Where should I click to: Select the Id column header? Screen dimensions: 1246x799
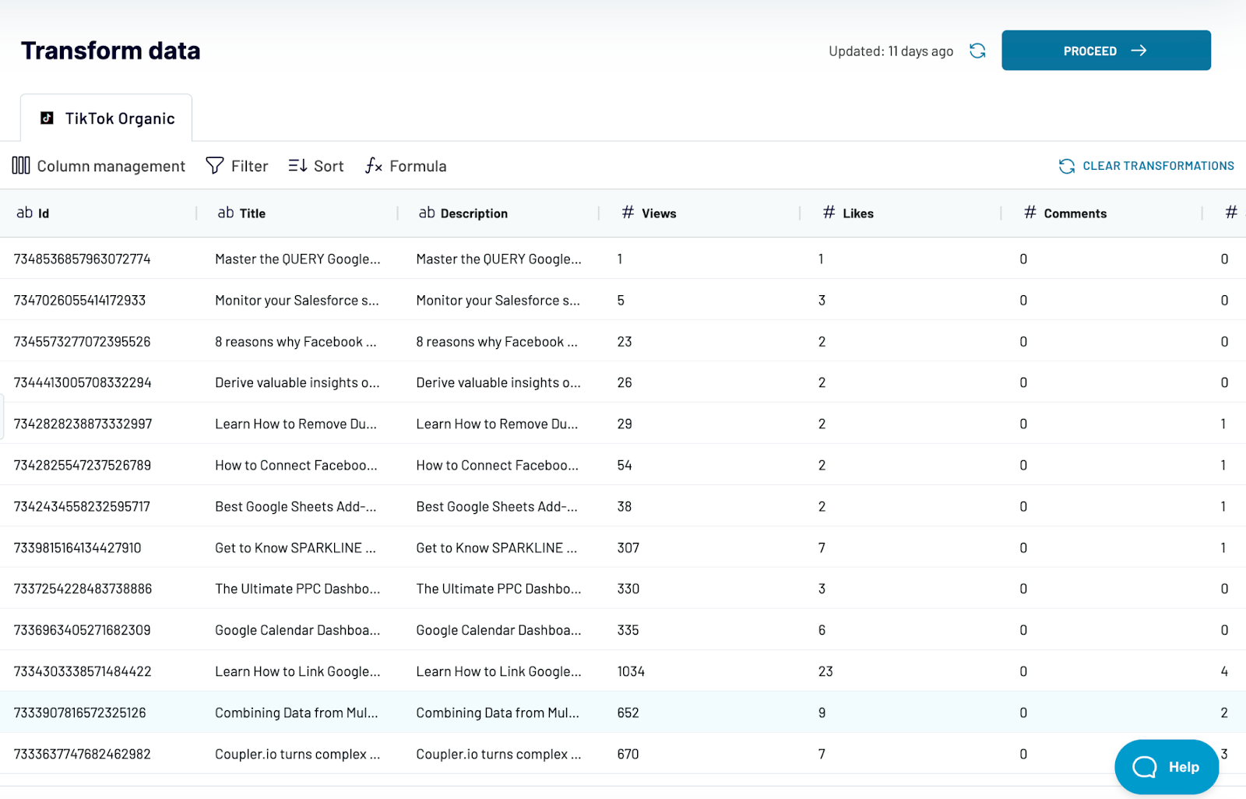(98, 213)
